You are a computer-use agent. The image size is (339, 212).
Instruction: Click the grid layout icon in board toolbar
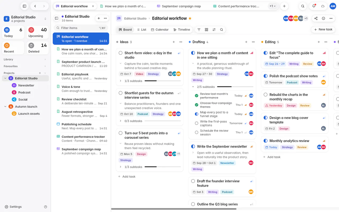point(207,30)
